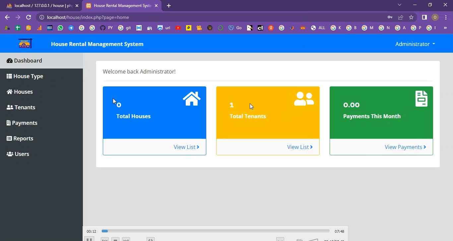
Task: Open the Chrome profile avatar
Action: click(x=435, y=17)
